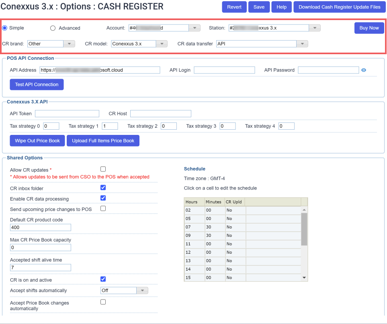Edit CR Upld cell for hour 13
This screenshot has width=387, height=324.
point(235,261)
